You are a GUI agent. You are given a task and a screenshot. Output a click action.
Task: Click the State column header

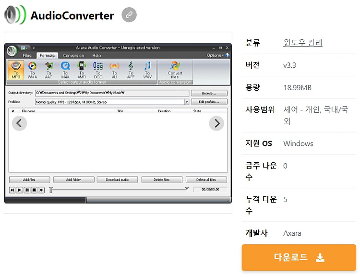(197, 111)
